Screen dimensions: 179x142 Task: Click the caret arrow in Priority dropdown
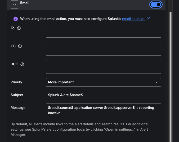pos(157,82)
